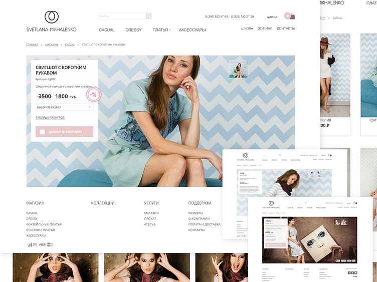Image resolution: width=377 pixels, height=282 pixels.
Task: Open the ТАБЛИЦА РАЗМЕРОВ link
Action: point(50,117)
